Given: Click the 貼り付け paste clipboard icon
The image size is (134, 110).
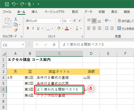Looking at the screenshot, I should pos(8,21).
